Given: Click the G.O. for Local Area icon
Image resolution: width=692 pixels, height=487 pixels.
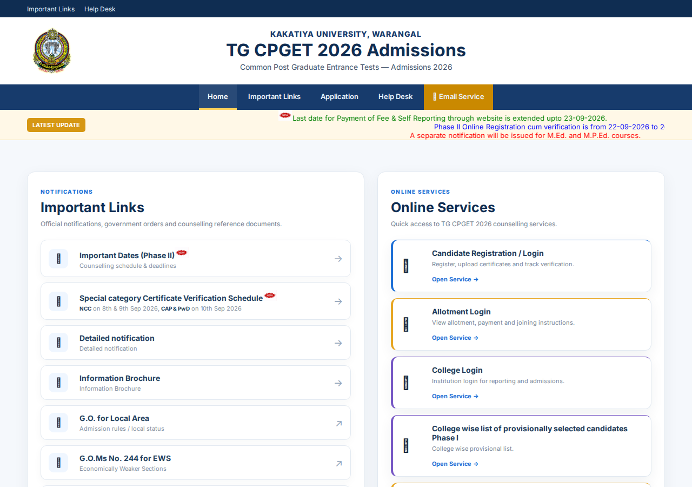Looking at the screenshot, I should coord(58,423).
